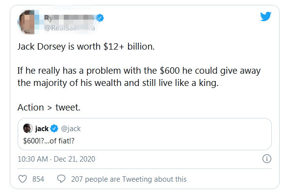The width and height of the screenshot is (287, 194).
Task: Open the tweet author's blurred profile picture
Action: click(26, 22)
